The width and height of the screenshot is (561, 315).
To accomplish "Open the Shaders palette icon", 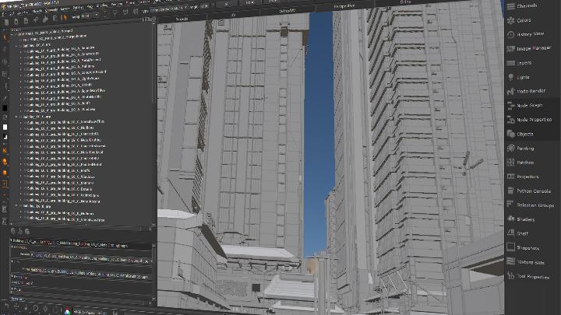I will coord(509,219).
